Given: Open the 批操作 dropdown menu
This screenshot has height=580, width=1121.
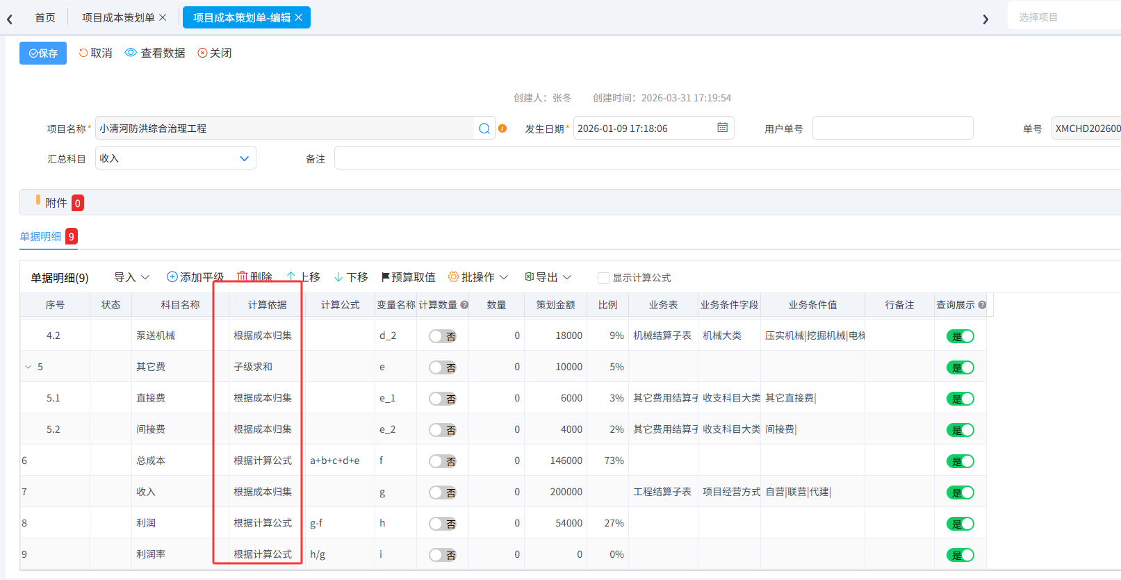Looking at the screenshot, I should tap(478, 277).
